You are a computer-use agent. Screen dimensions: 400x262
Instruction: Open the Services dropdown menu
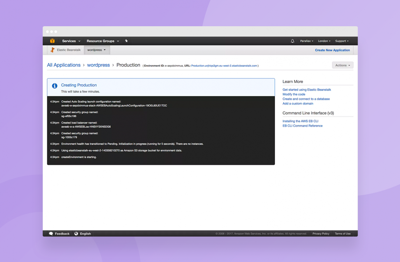71,41
